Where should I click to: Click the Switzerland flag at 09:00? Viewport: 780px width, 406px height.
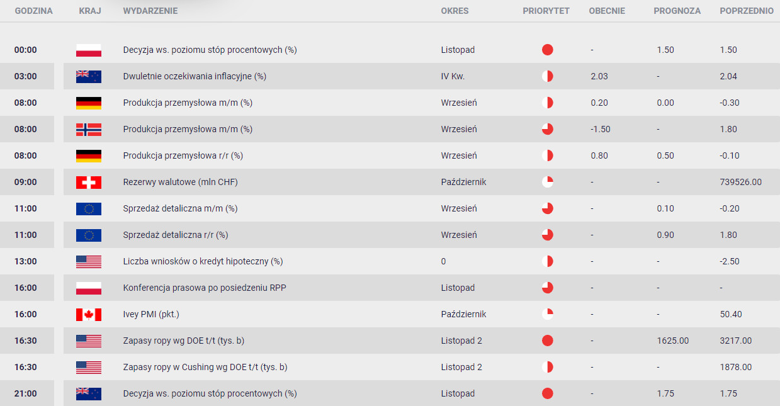88,182
